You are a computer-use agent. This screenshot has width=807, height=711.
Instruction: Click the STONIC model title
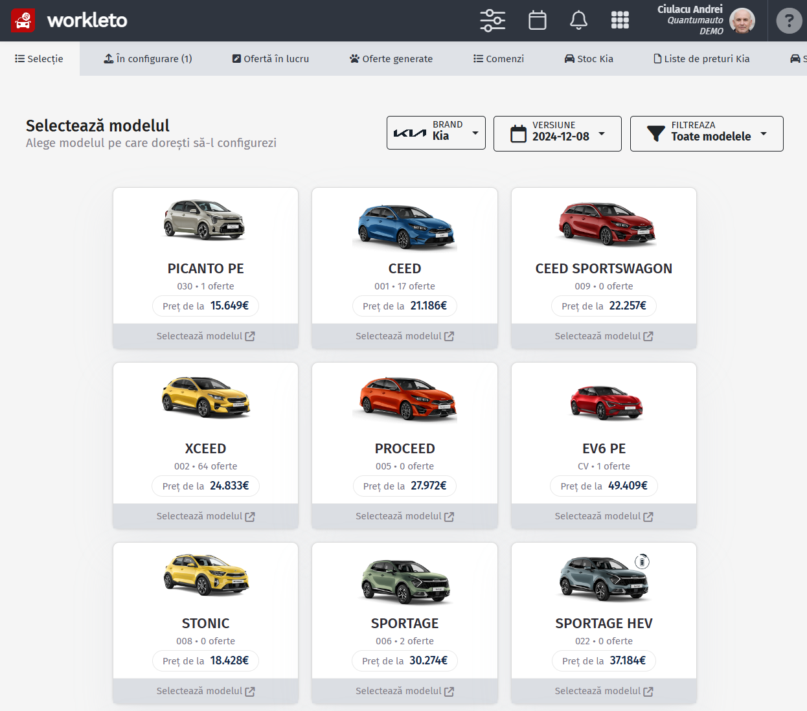(205, 624)
